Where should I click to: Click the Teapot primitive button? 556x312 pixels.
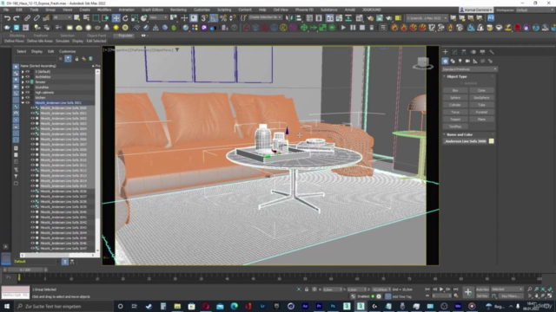[455, 120]
